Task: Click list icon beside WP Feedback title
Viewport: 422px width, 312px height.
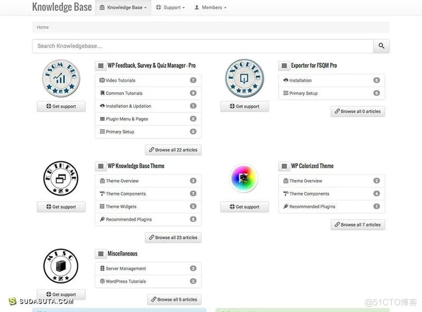Action: coord(101,66)
